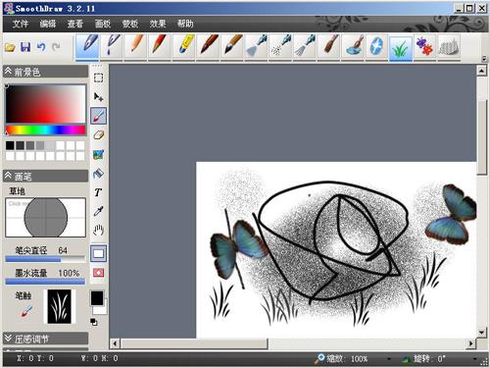490x368 pixels.
Task: Choose the text T tool
Action: pyautogui.click(x=98, y=192)
